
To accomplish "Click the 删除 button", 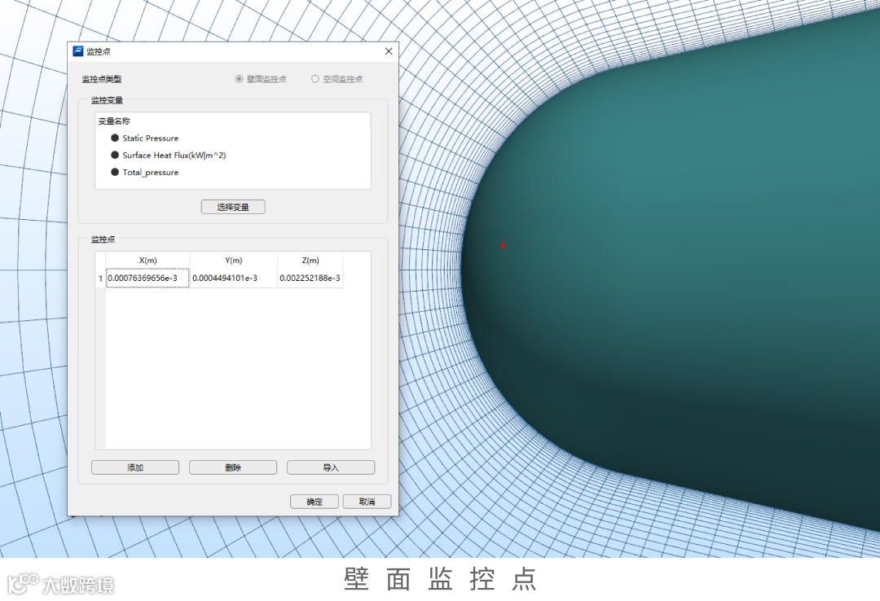I will click(233, 467).
